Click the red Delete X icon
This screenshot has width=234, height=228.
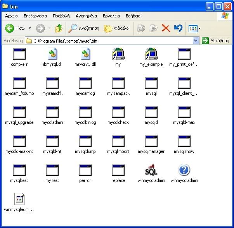[x=166, y=28]
